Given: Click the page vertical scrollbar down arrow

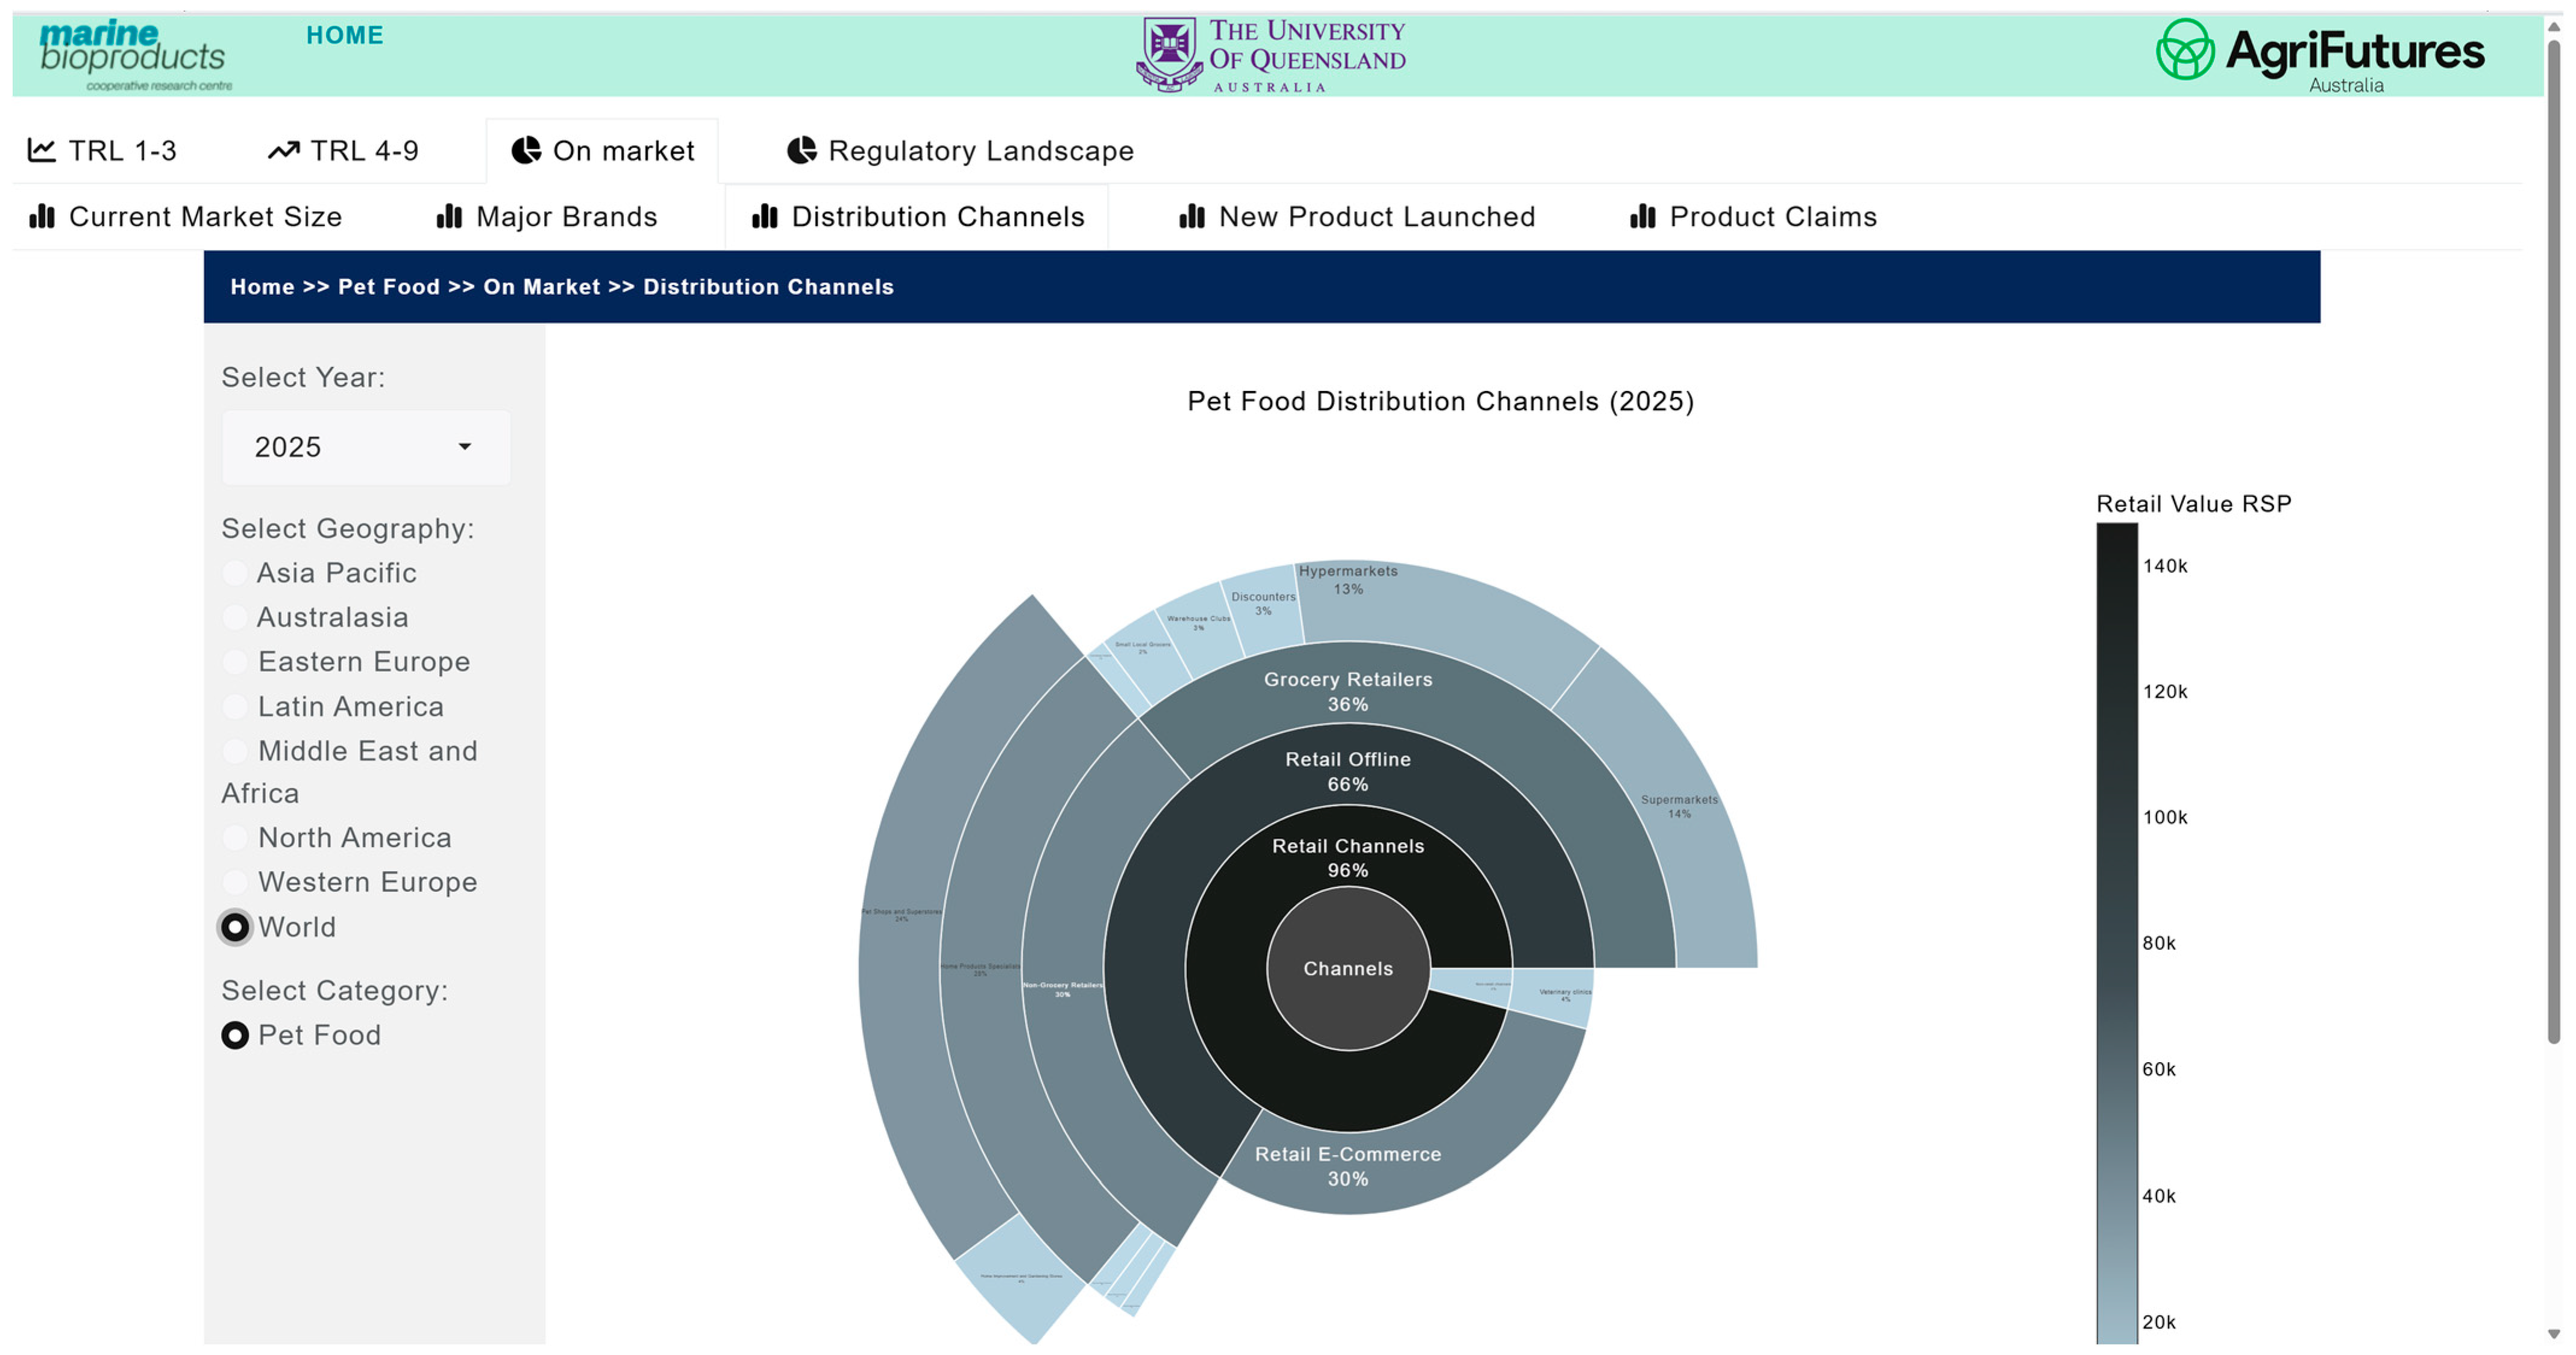Looking at the screenshot, I should (x=2553, y=1333).
